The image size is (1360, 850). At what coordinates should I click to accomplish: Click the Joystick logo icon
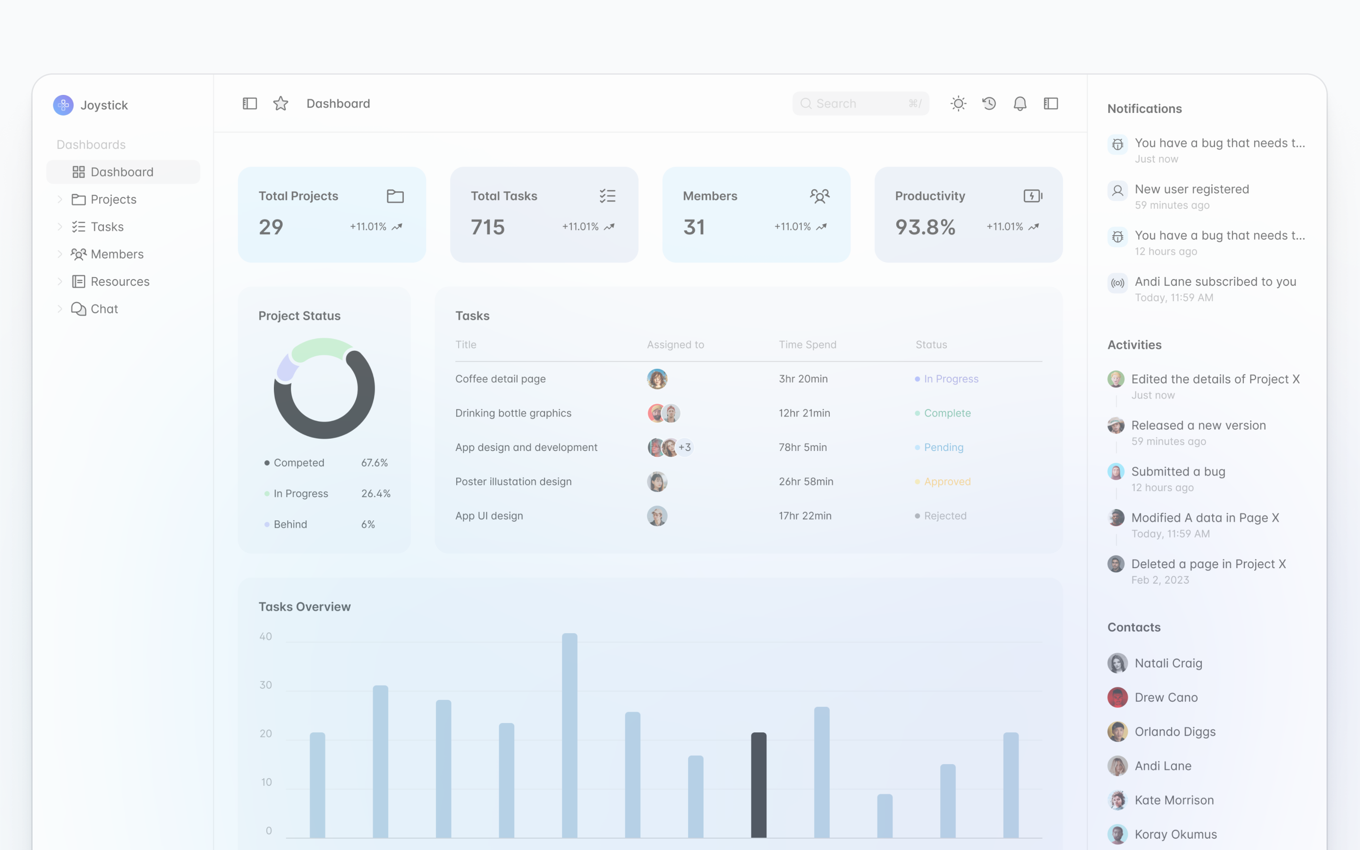[x=63, y=105]
